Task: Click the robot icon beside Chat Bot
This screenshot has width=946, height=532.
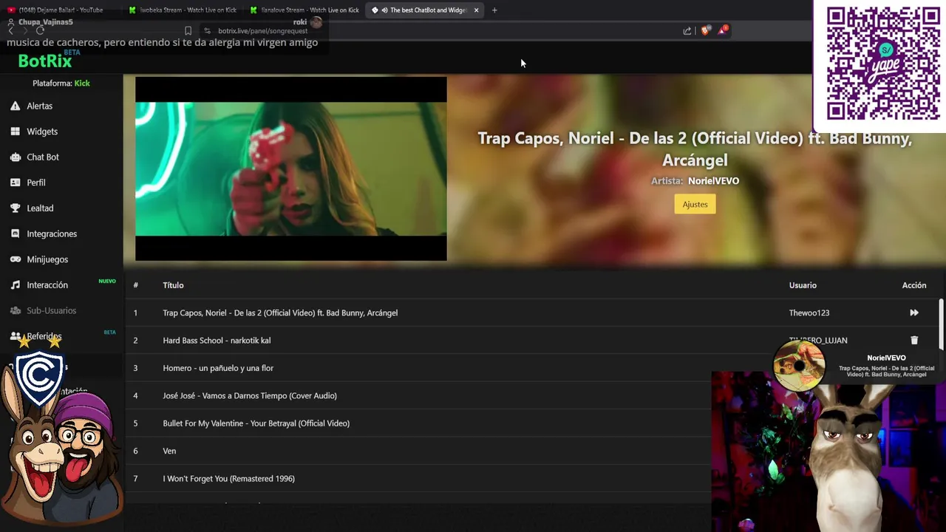Action: [x=15, y=157]
